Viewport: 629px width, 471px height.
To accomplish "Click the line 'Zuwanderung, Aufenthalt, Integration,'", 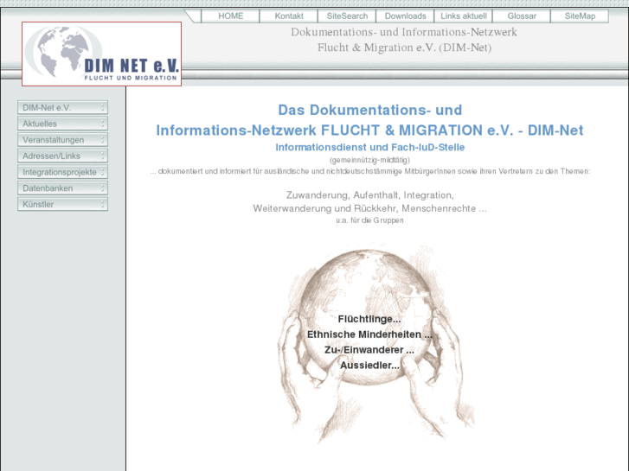I will tap(369, 195).
